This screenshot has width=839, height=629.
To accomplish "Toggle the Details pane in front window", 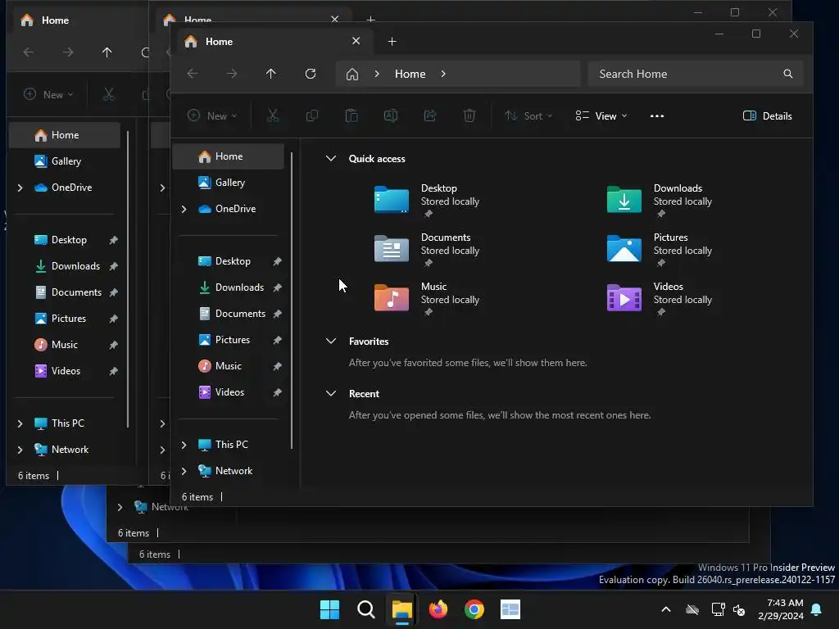I will click(x=767, y=116).
